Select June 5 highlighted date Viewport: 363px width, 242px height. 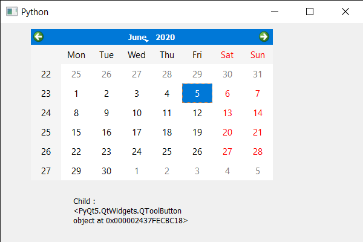pyautogui.click(x=197, y=94)
